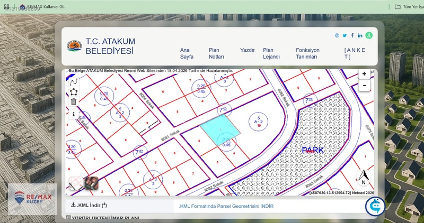Open Plan Notları menu item
This screenshot has height=223, width=424.
[216, 53]
